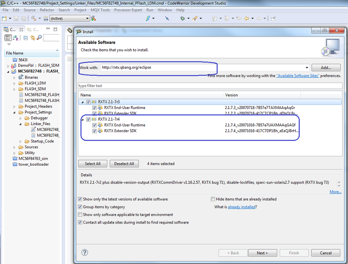Navigate Forward with arrow icon

259,18
